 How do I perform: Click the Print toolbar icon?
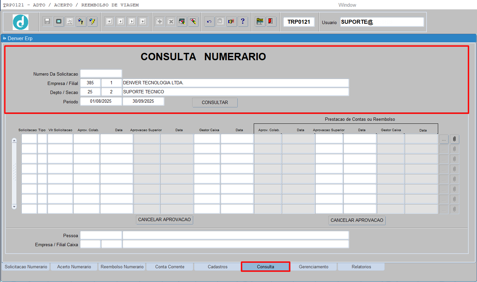70,21
